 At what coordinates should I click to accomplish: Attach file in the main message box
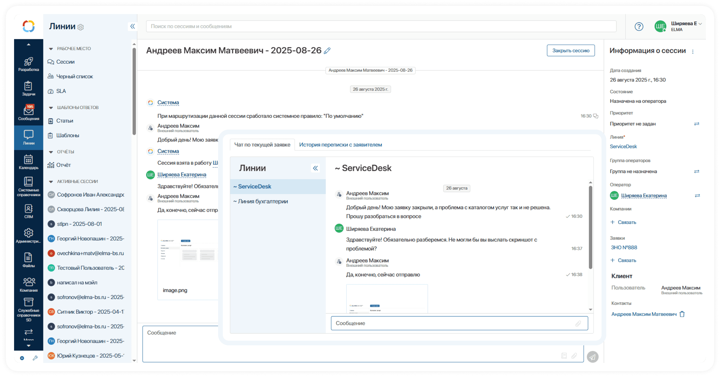pos(574,356)
